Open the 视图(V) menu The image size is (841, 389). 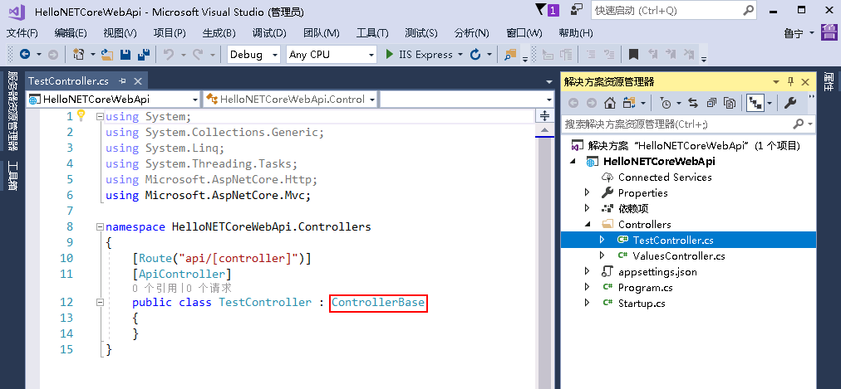[x=120, y=33]
